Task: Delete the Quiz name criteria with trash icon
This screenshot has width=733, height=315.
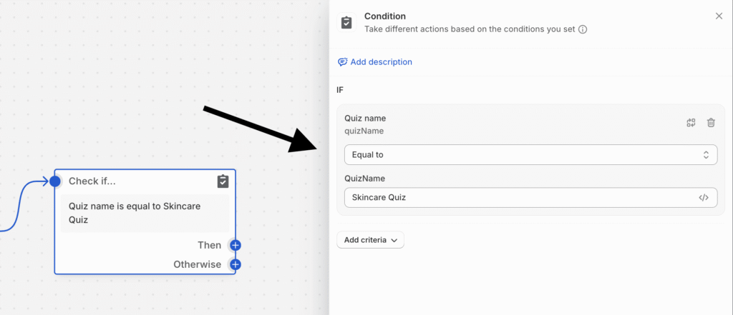Action: (711, 123)
